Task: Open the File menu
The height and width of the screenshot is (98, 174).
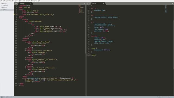Action: tap(1, 1)
